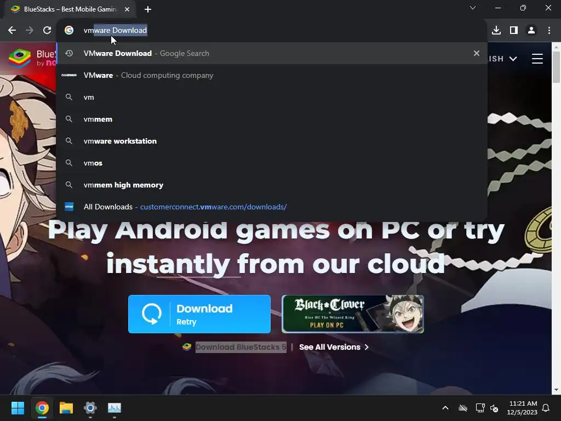
Task: Remove the VMware Download history suggestion
Action: click(476, 53)
